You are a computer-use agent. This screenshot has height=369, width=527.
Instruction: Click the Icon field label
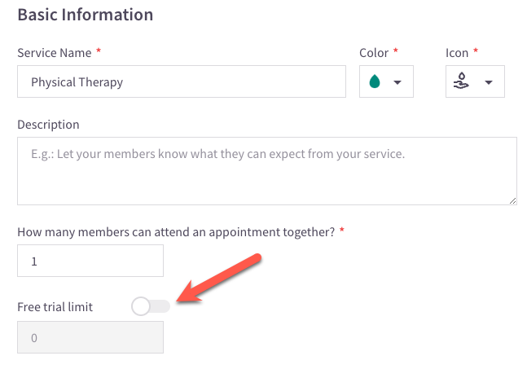(457, 53)
